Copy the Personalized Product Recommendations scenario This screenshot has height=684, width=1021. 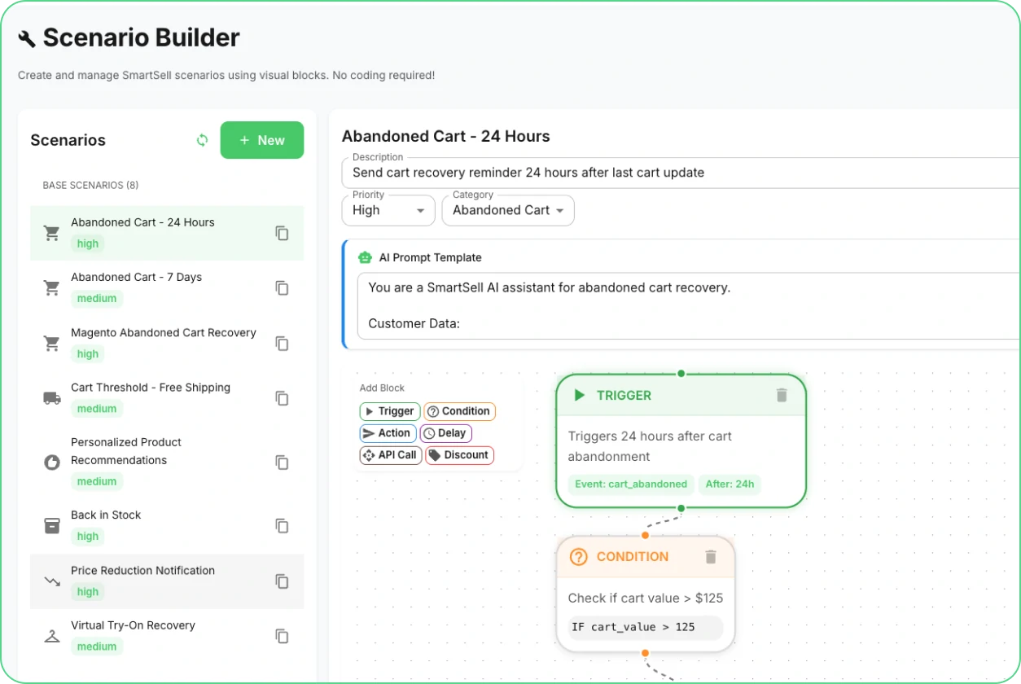[x=282, y=463]
